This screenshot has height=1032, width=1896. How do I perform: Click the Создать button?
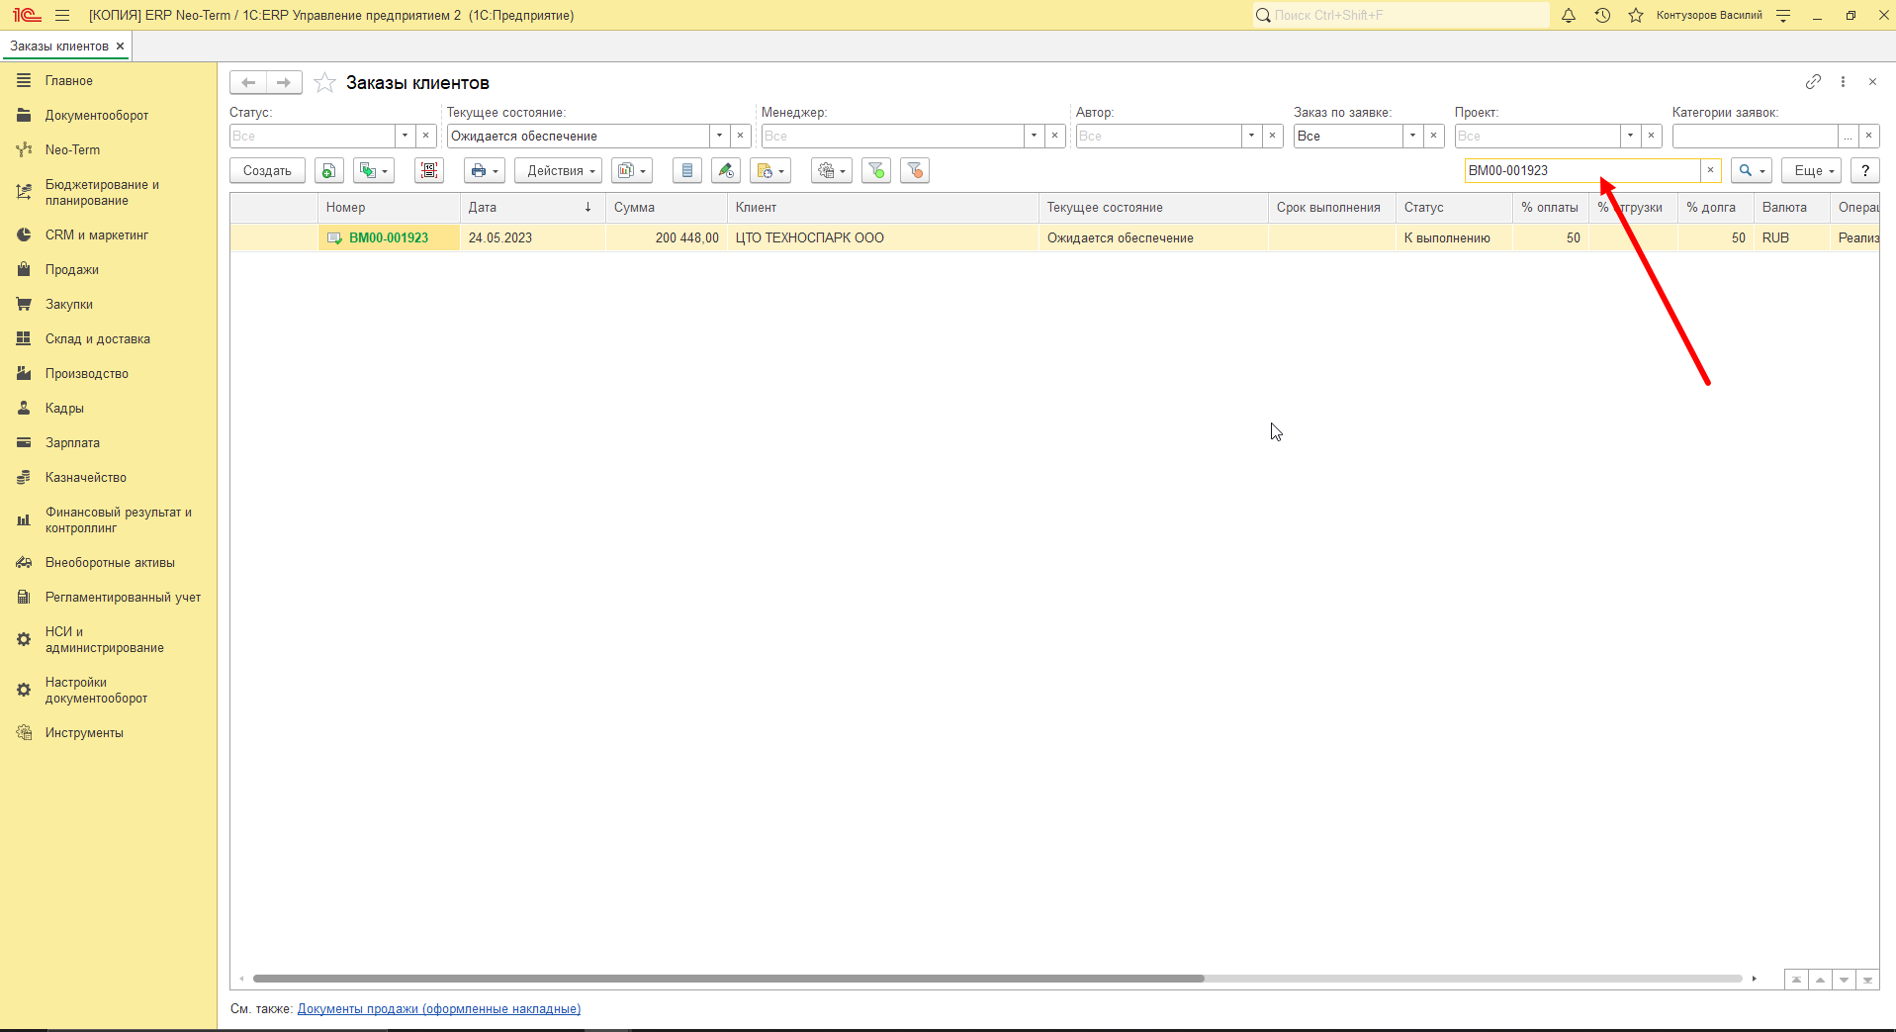[x=267, y=170]
